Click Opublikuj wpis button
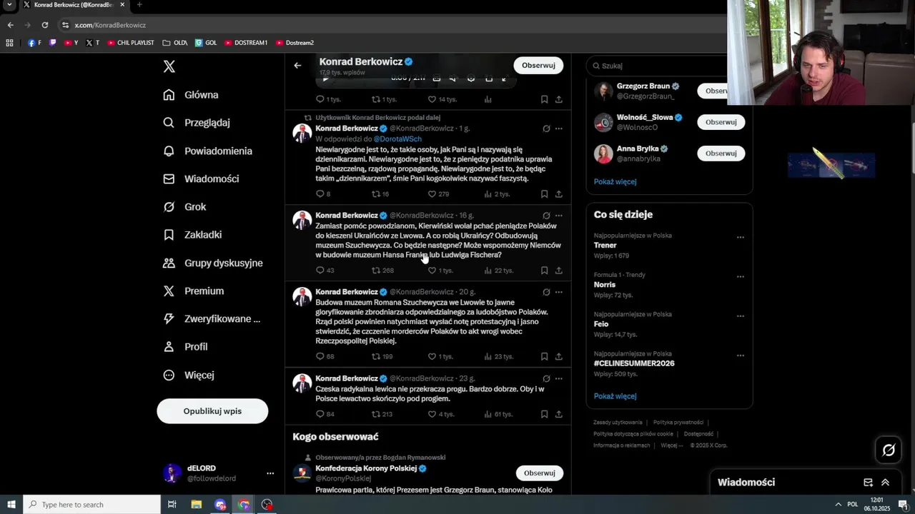Viewport: 915px width, 514px height. pyautogui.click(x=212, y=411)
